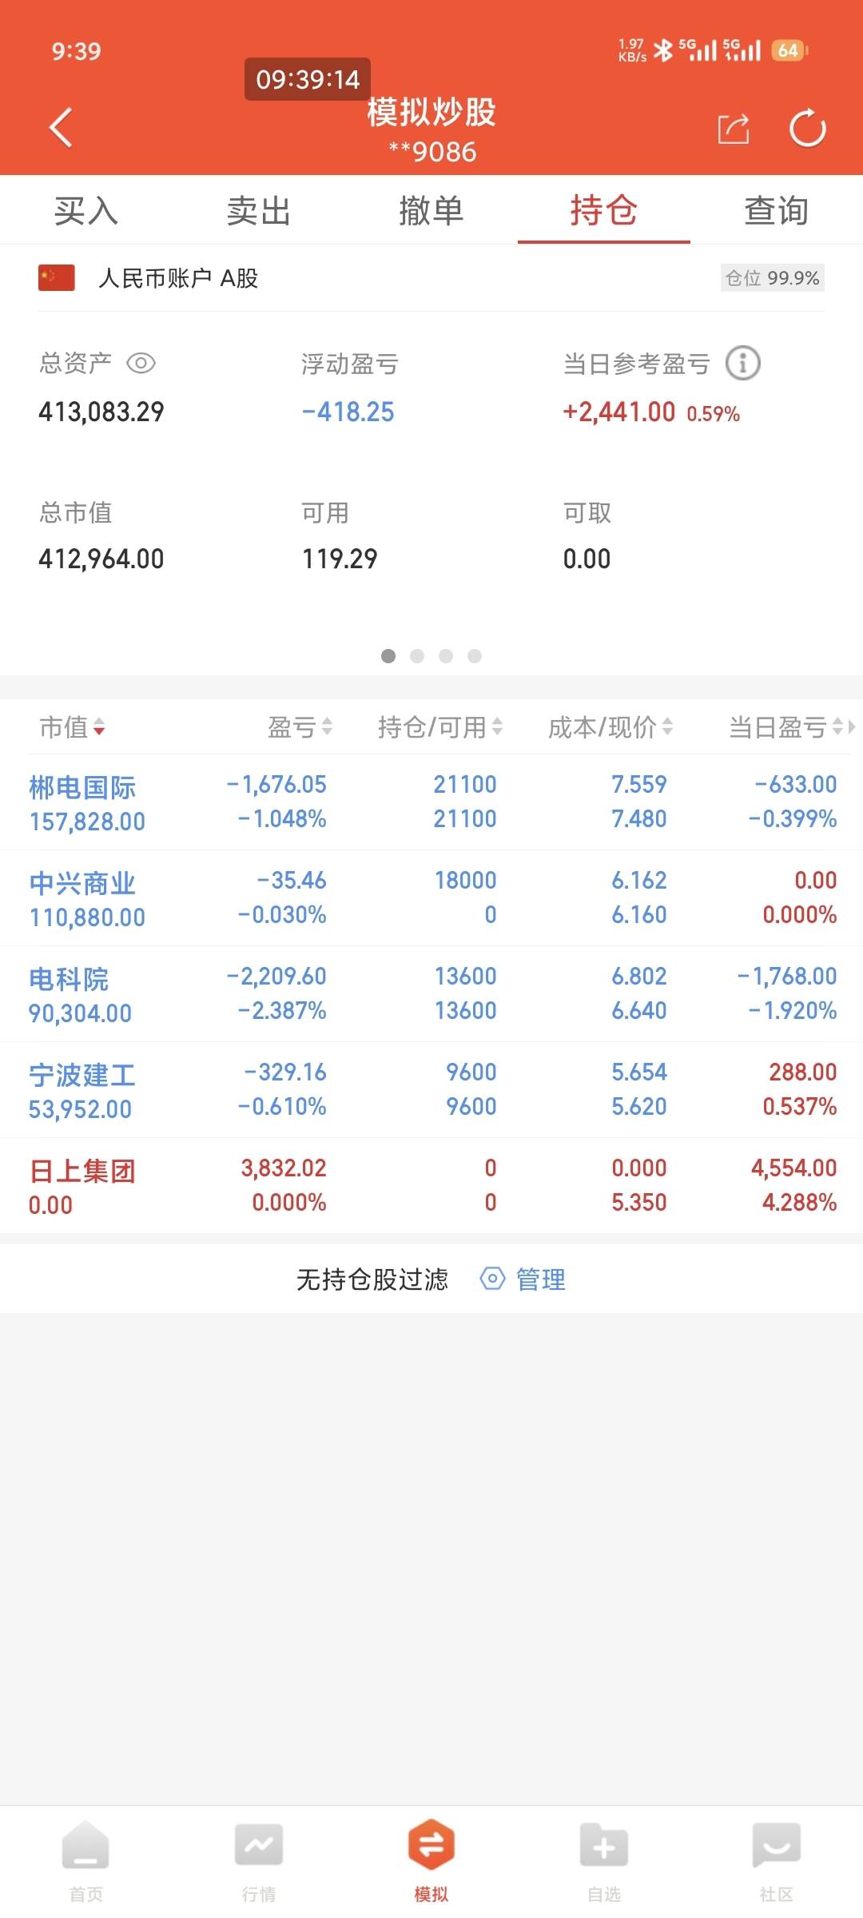Image resolution: width=863 pixels, height=1918 pixels.
Task: Tap 日上集团 profit 3,832.02
Action: (284, 1168)
